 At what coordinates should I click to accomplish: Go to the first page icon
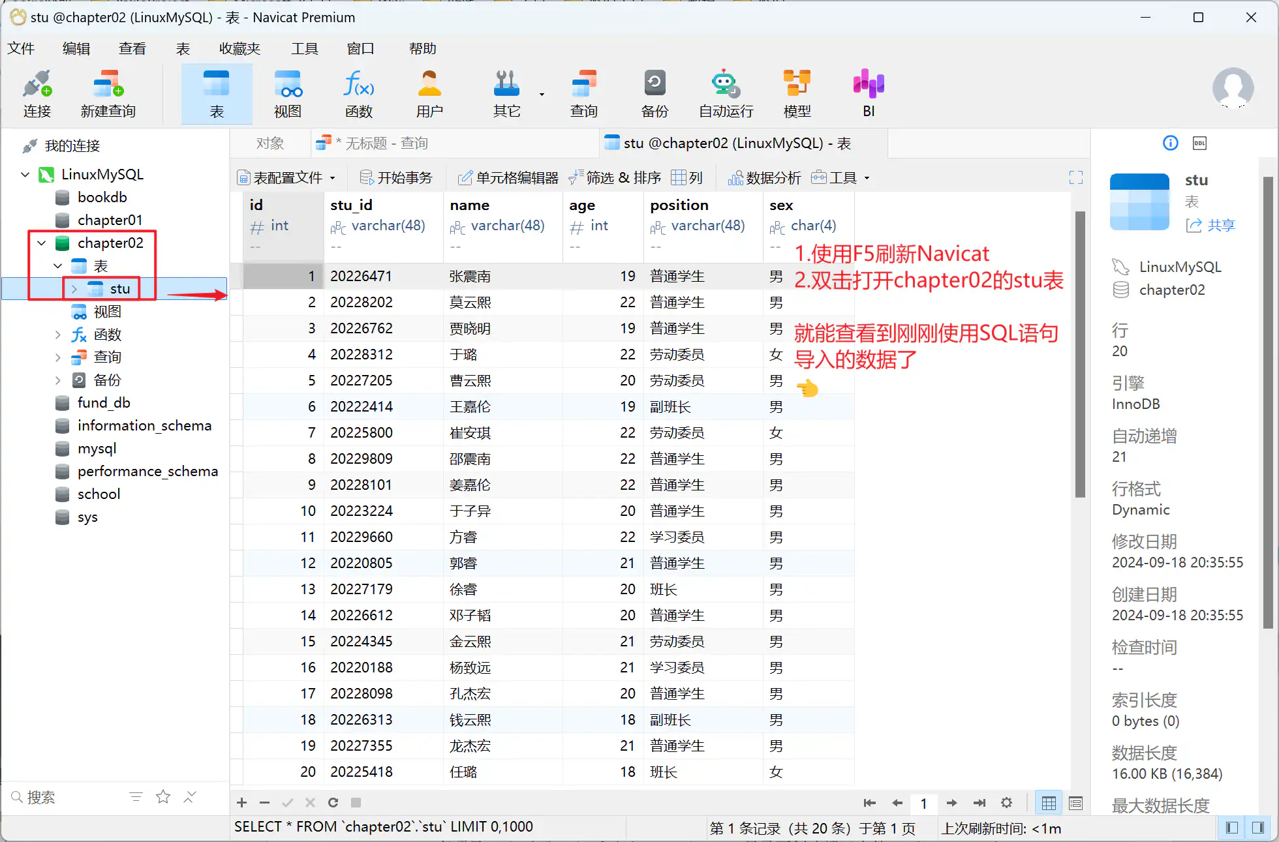tap(869, 803)
